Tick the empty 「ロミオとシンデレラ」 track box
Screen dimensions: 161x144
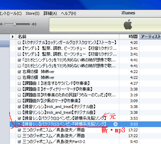19,66
